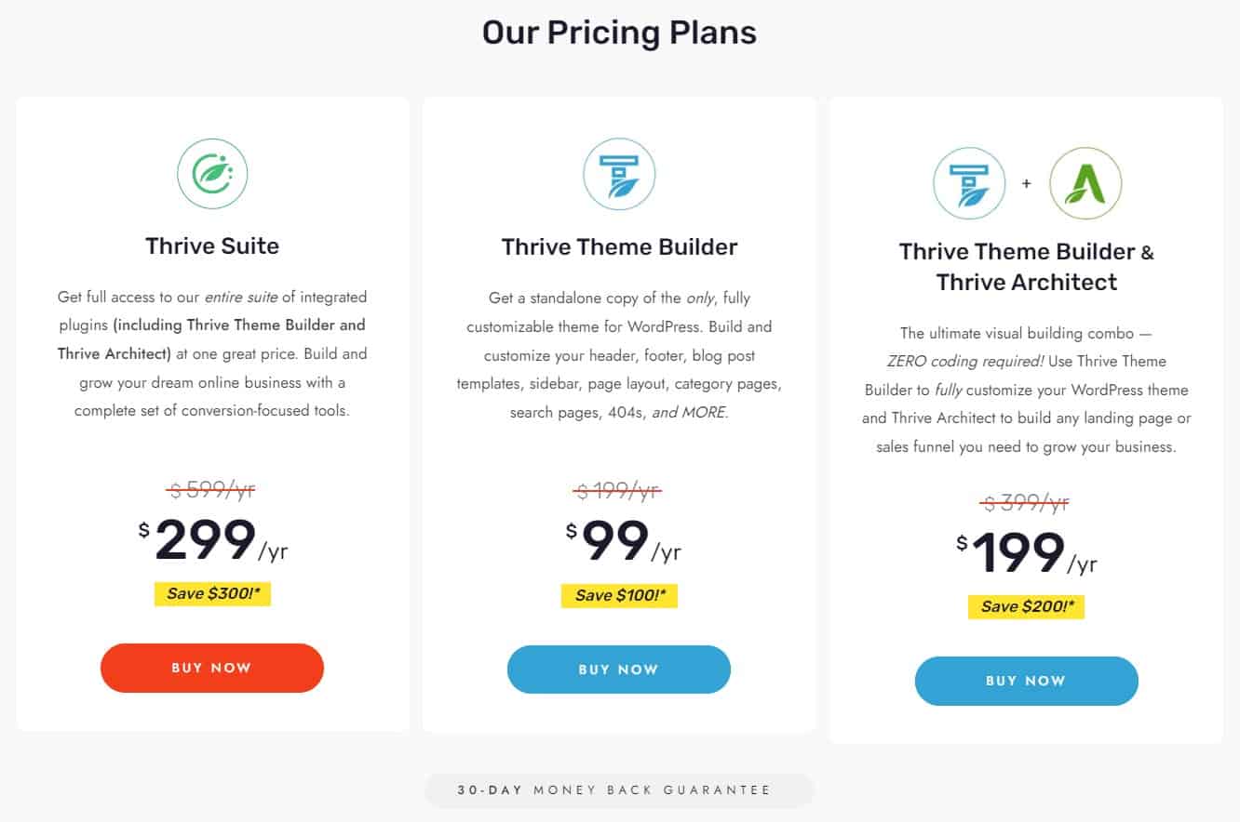Click the plus sign between the combo icons

1027,183
